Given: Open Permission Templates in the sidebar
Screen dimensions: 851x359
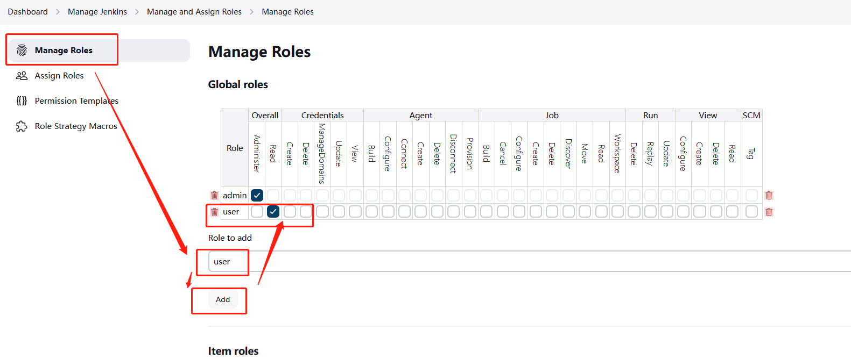Looking at the screenshot, I should 76,101.
